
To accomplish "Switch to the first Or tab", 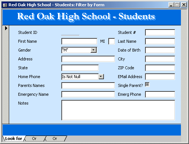I will [34, 138].
